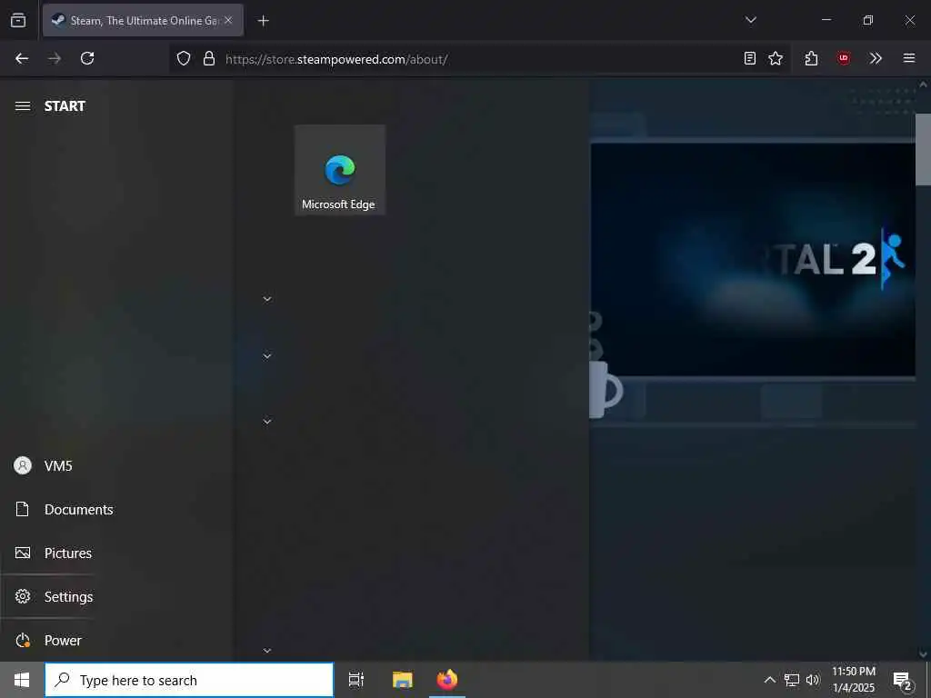Expand the bottom app list chevron
Image resolution: width=931 pixels, height=698 pixels.
[x=267, y=651]
